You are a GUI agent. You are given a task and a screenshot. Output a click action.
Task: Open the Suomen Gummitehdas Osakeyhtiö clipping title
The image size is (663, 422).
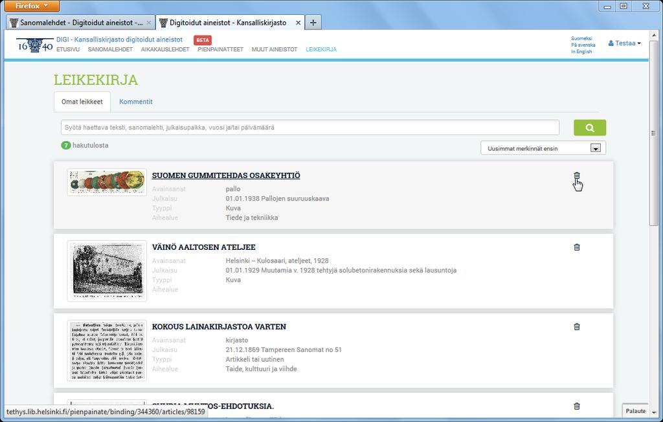[x=226, y=175]
